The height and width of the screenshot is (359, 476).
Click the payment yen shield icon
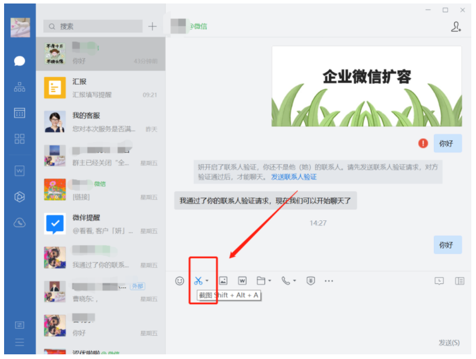pos(311,281)
